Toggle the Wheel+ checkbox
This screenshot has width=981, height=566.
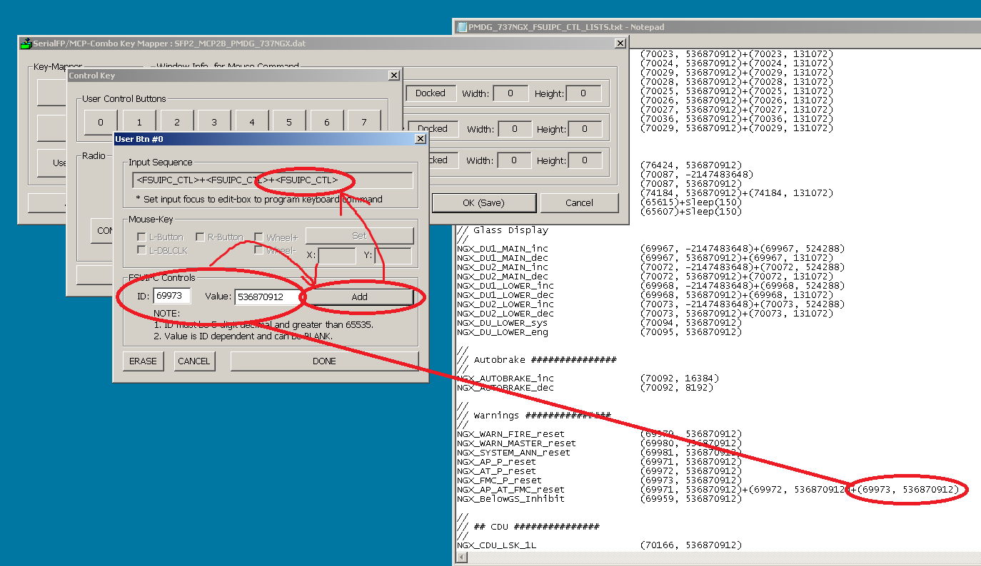click(x=258, y=236)
